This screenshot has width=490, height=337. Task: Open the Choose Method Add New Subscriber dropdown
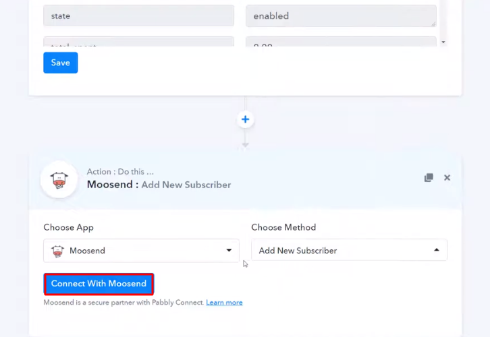click(349, 250)
